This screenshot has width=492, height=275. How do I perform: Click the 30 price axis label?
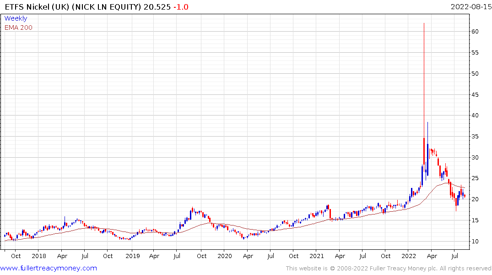click(x=475, y=158)
